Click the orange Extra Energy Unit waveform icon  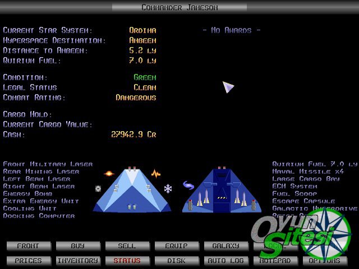pyautogui.click(x=156, y=174)
